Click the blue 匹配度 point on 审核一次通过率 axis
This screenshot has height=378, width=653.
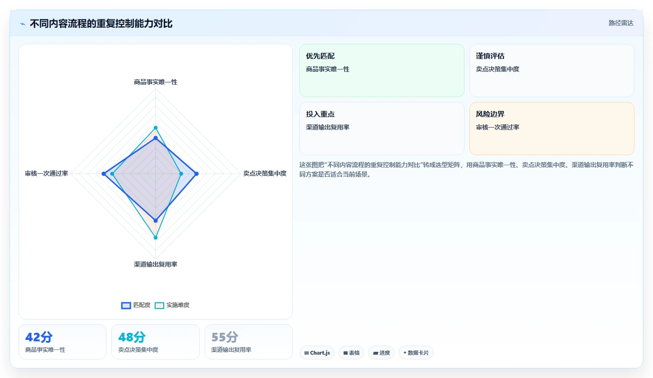pyautogui.click(x=104, y=174)
